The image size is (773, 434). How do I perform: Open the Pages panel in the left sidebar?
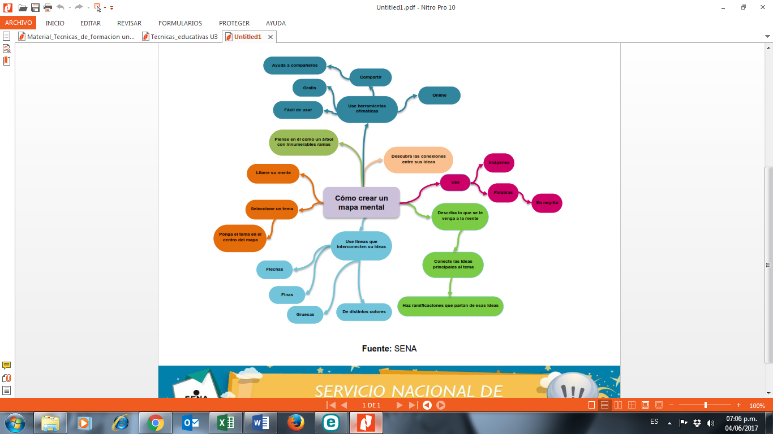7,36
